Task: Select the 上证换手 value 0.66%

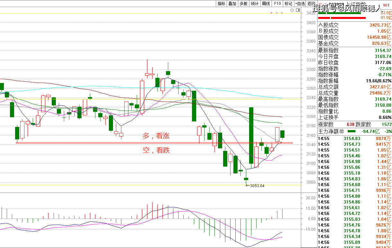Action: [385, 117]
